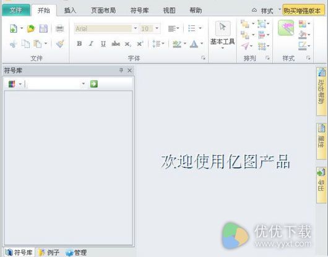Click the line style pen icon
This screenshot has height=257, width=328.
pyautogui.click(x=303, y=46)
